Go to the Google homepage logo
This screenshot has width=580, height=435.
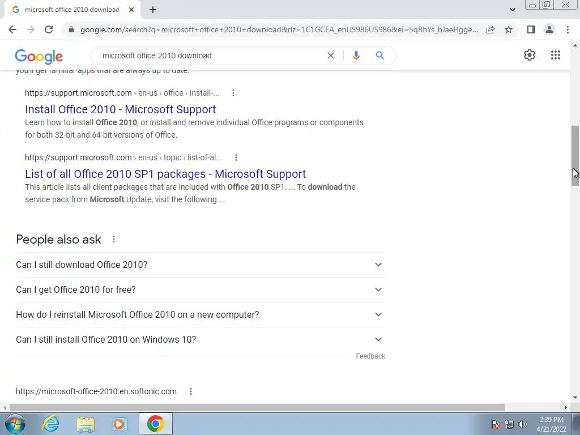pos(39,56)
